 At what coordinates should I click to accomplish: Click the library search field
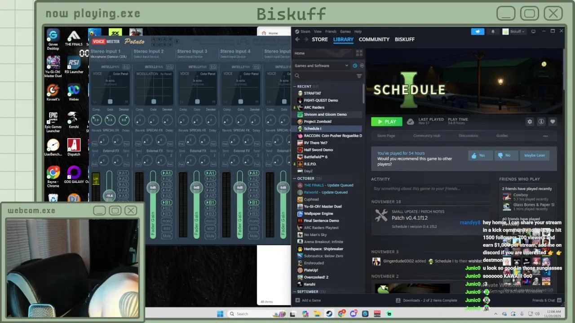point(325,76)
